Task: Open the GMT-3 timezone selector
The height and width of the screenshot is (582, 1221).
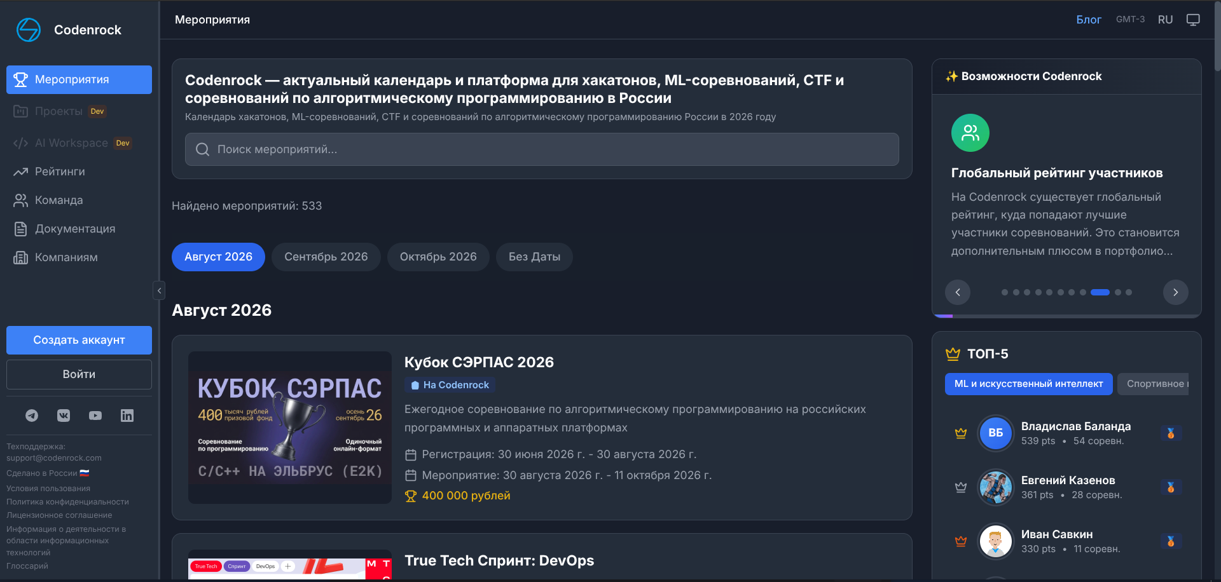Action: (x=1130, y=20)
